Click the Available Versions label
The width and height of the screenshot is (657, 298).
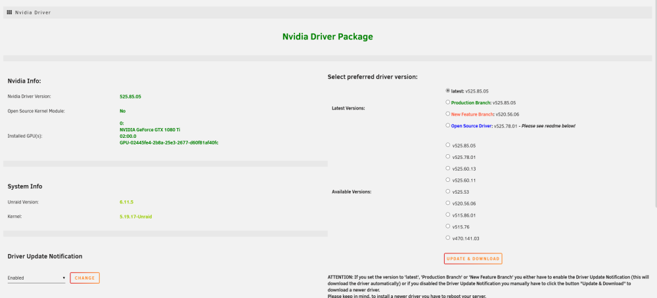(352, 192)
